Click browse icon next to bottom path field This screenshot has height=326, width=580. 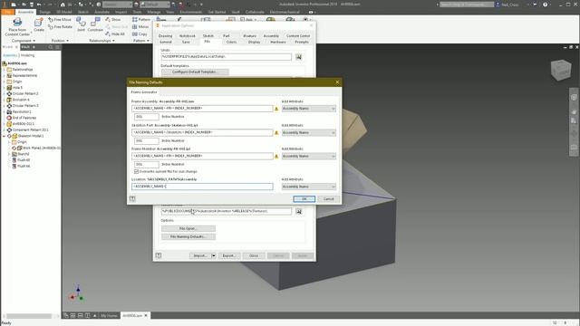(x=298, y=211)
